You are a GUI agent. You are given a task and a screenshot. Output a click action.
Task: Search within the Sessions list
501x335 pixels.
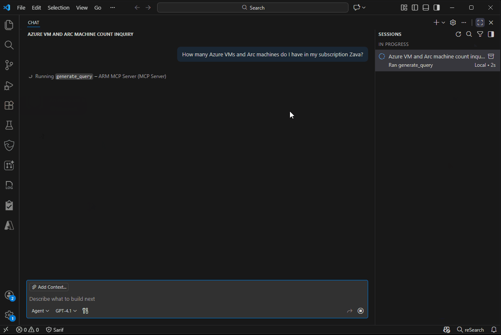(469, 34)
